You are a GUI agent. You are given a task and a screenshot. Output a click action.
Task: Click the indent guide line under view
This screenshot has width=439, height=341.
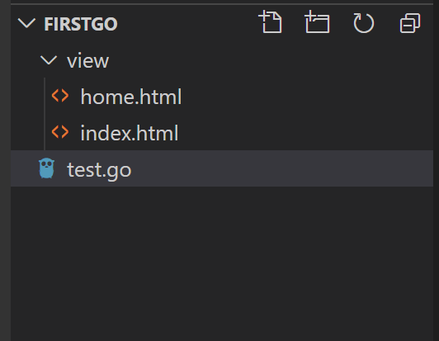click(x=45, y=114)
